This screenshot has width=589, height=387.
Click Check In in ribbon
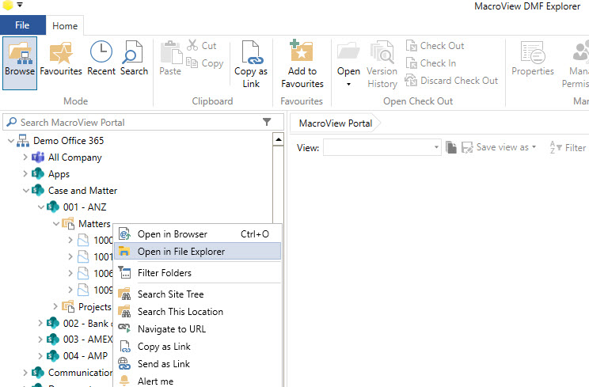(431, 63)
